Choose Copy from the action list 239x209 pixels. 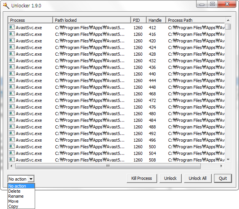[x=21, y=206]
